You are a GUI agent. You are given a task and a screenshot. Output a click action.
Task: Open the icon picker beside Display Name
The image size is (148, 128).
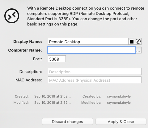(138, 41)
